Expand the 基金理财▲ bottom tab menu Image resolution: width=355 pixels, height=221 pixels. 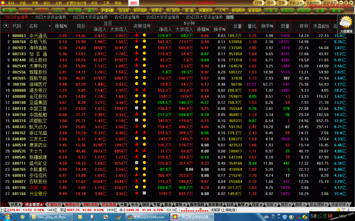pyautogui.click(x=318, y=205)
